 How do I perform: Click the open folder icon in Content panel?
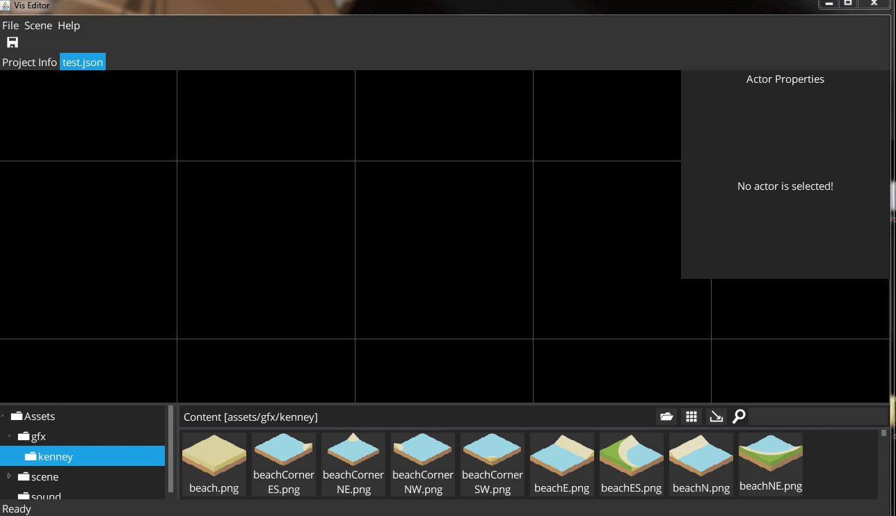pyautogui.click(x=666, y=417)
